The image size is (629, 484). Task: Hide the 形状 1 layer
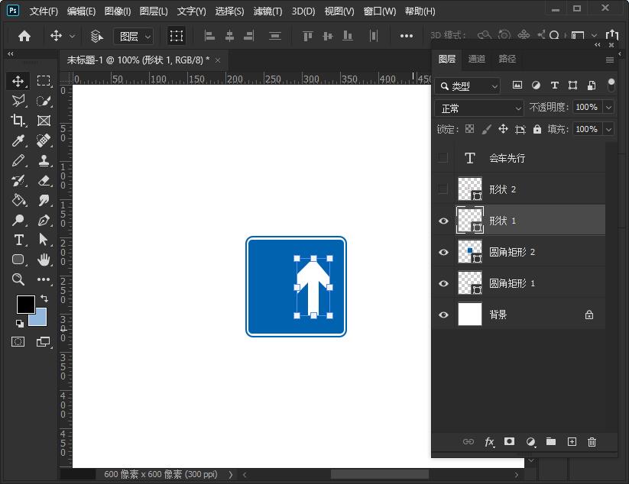tap(443, 221)
